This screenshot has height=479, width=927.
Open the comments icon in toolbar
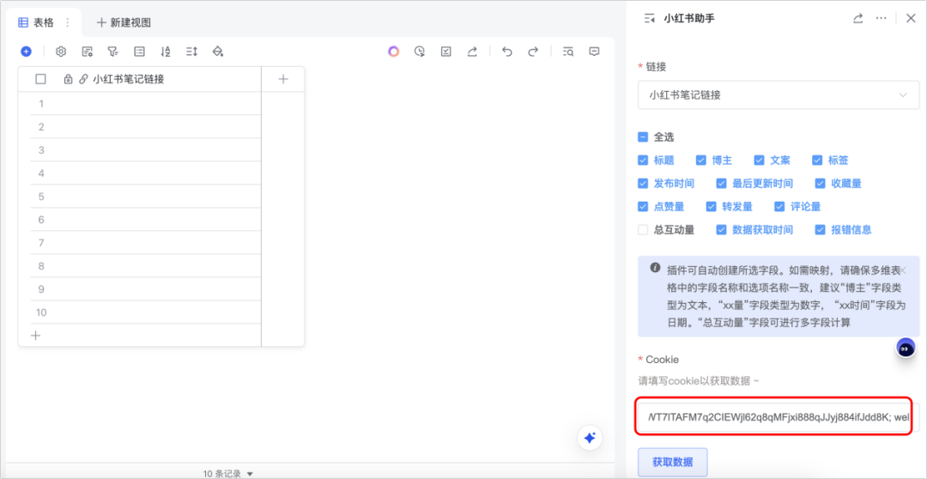click(x=594, y=52)
